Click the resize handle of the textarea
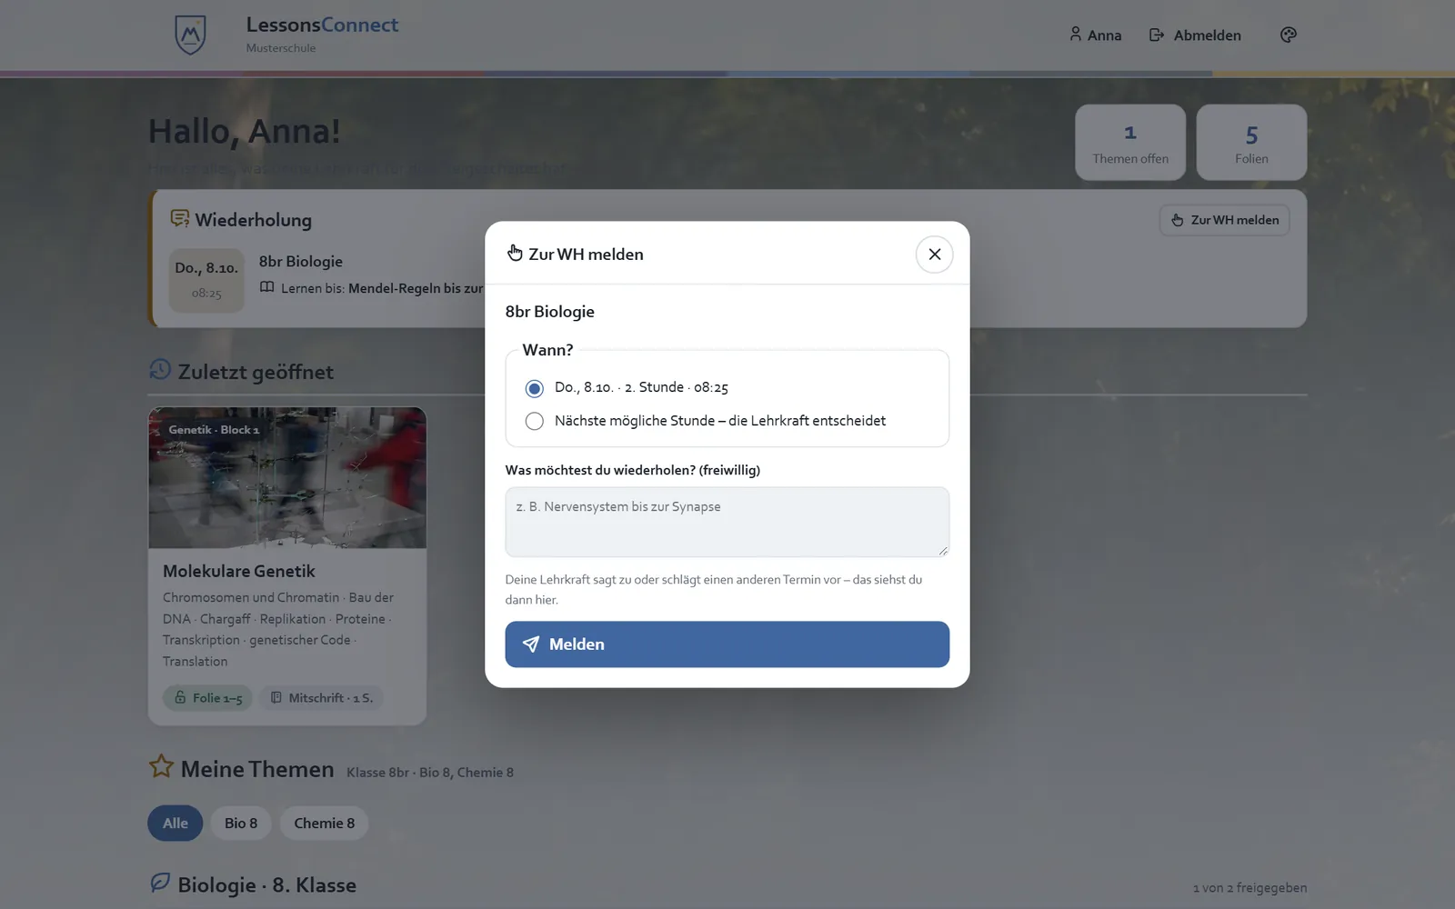 pos(943,550)
